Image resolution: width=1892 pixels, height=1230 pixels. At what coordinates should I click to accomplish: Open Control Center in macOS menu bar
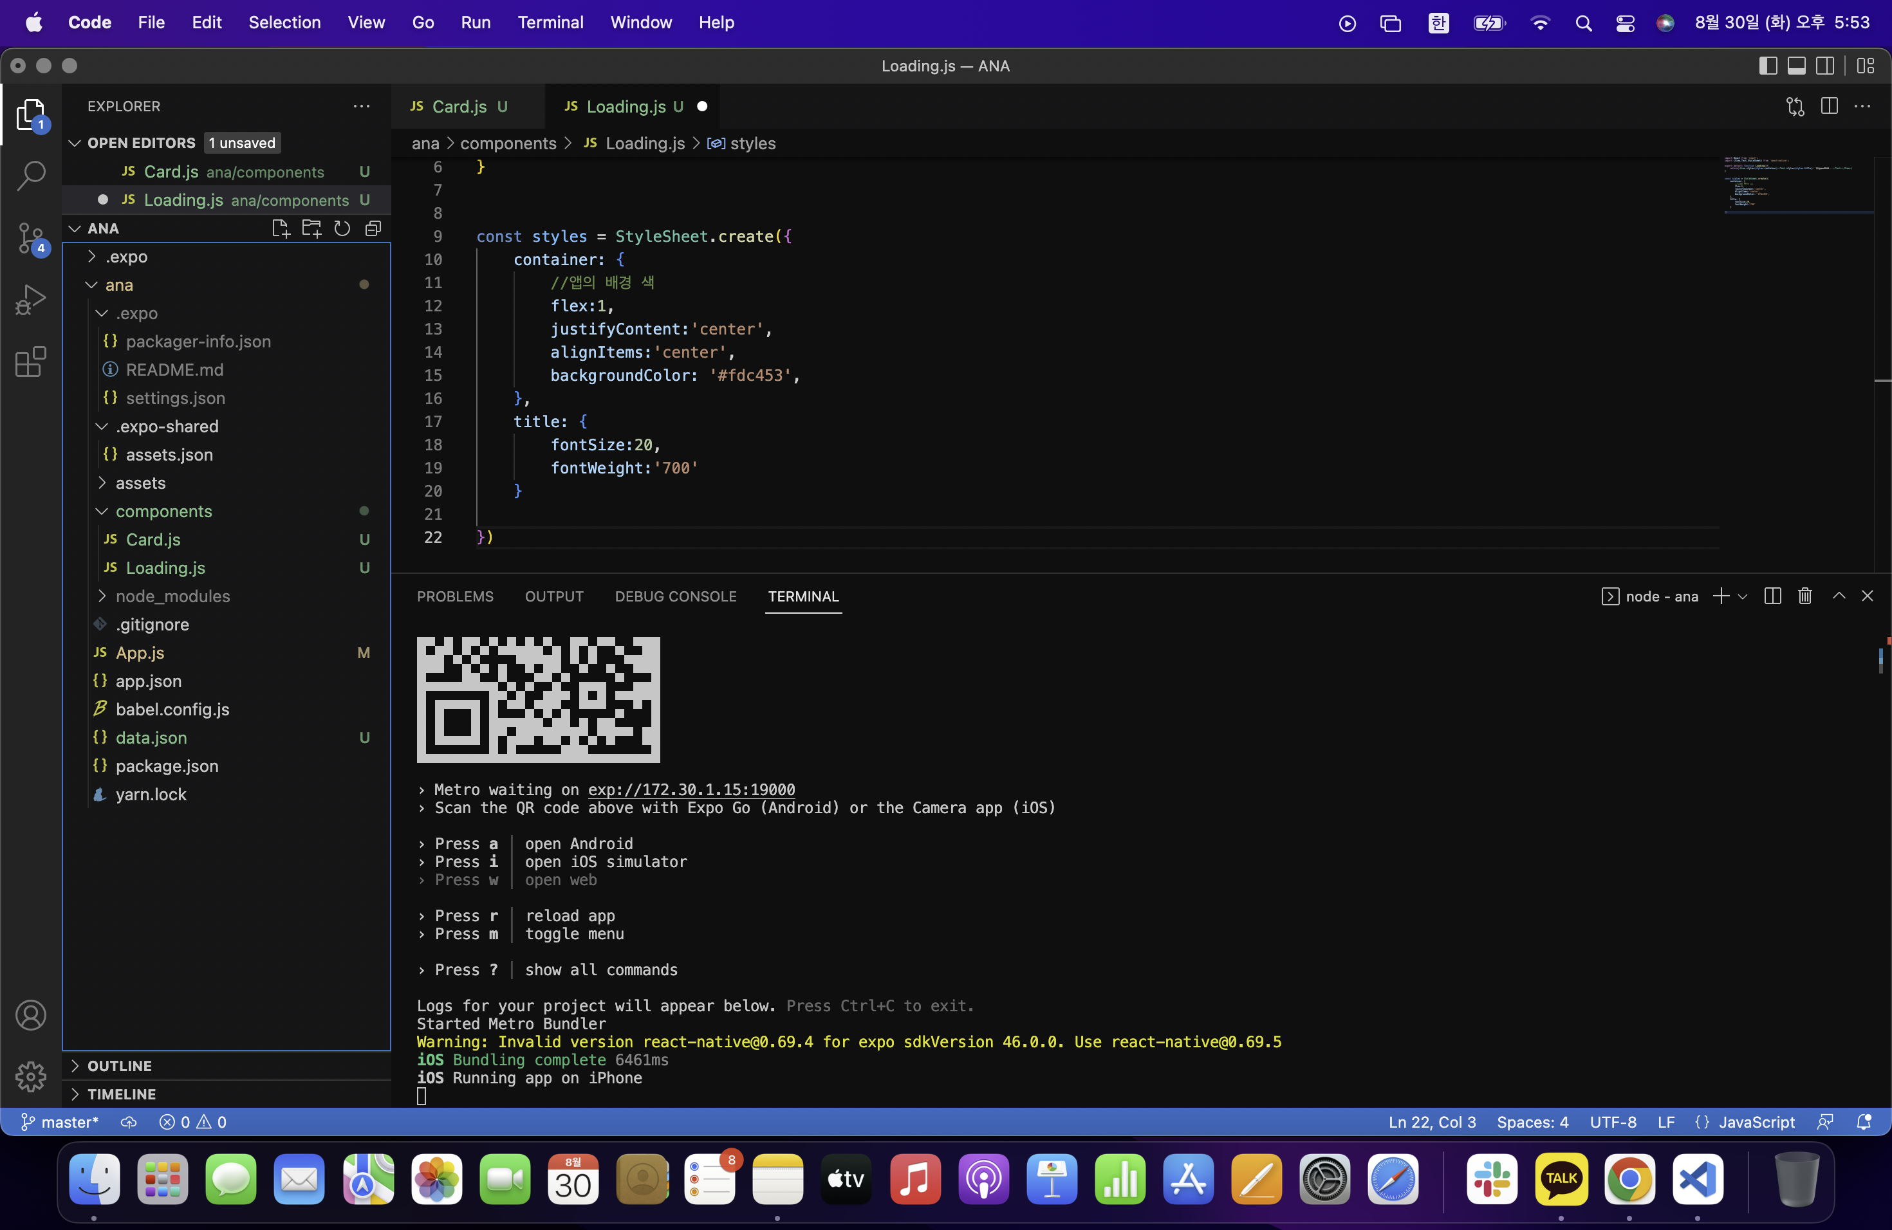pyautogui.click(x=1625, y=23)
